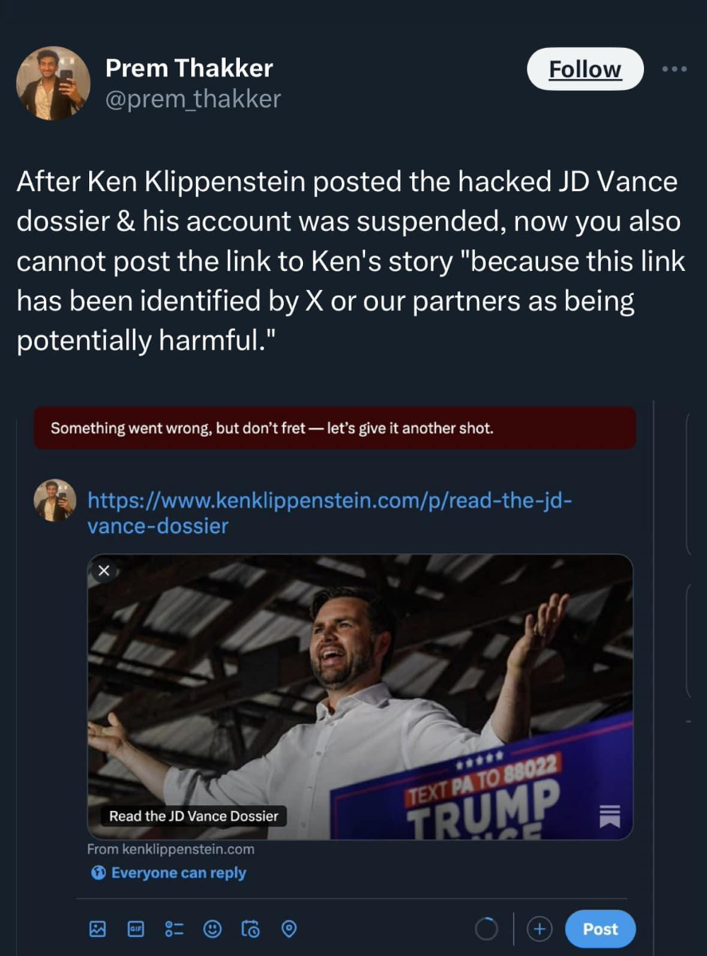Follow Prem Thakker
Viewport: 707px width, 956px height.
pyautogui.click(x=585, y=69)
